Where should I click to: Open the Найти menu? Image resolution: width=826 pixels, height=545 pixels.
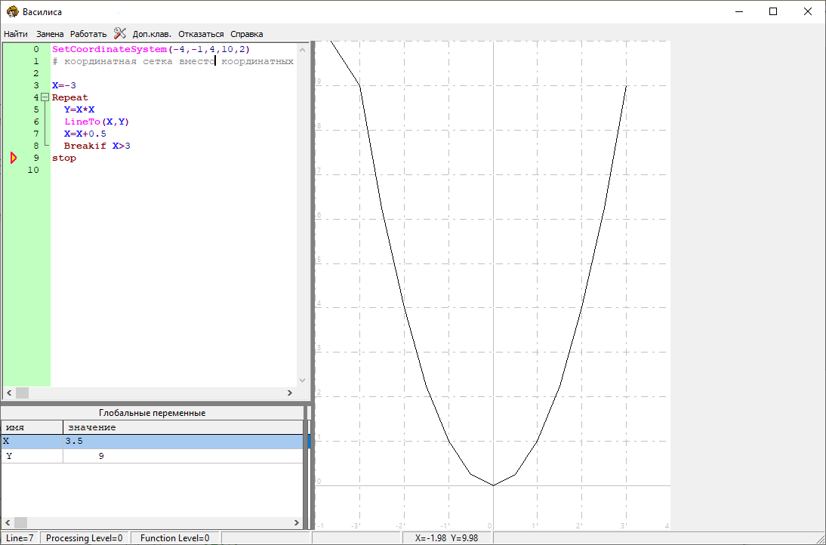tap(16, 34)
